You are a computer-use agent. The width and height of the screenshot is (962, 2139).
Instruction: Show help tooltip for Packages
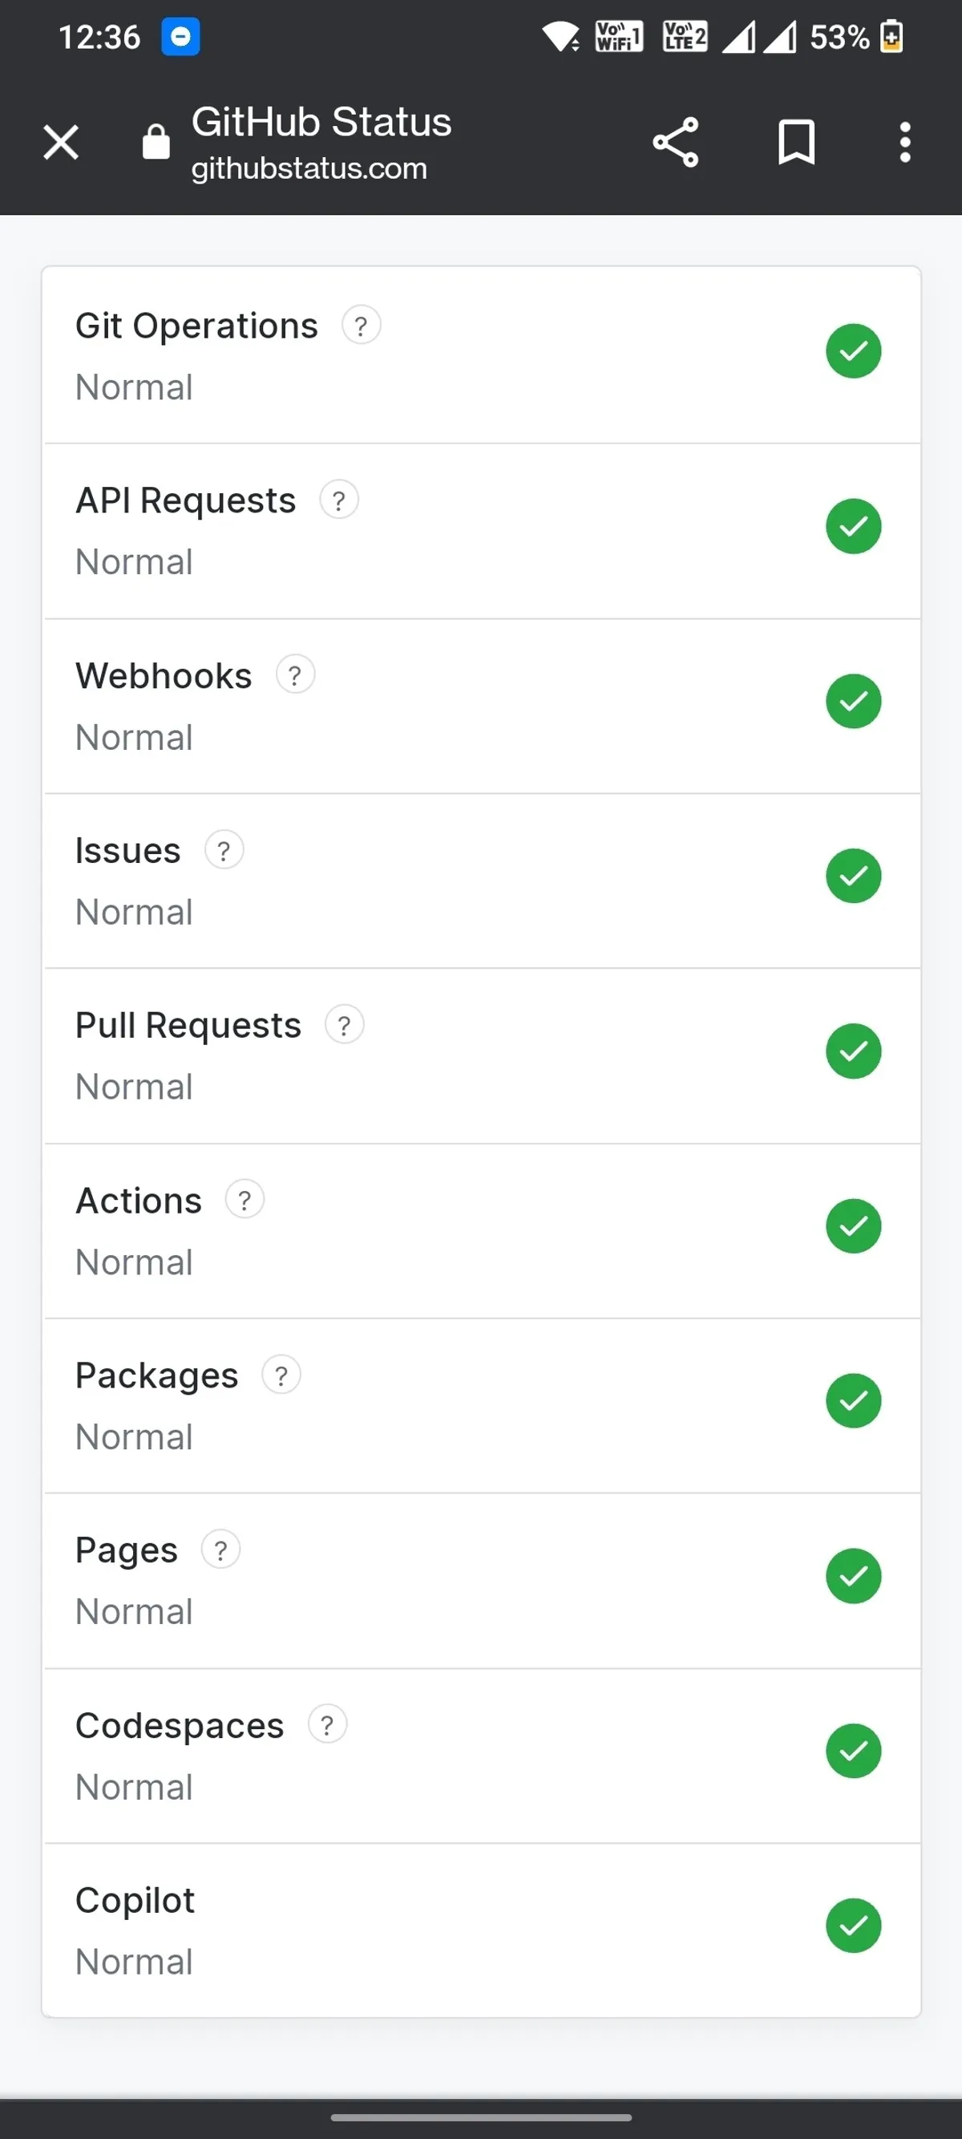(x=281, y=1375)
